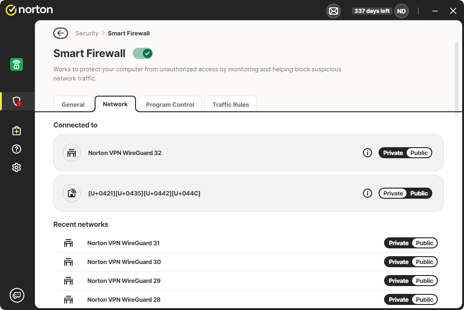The height and width of the screenshot is (310, 464).
Task: Turn off the Smart Firewall toggle
Action: (143, 53)
